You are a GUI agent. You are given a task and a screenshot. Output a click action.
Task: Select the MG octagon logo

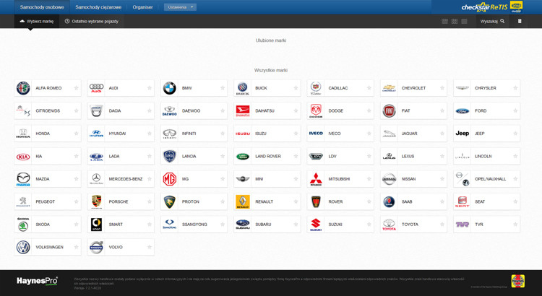point(170,179)
